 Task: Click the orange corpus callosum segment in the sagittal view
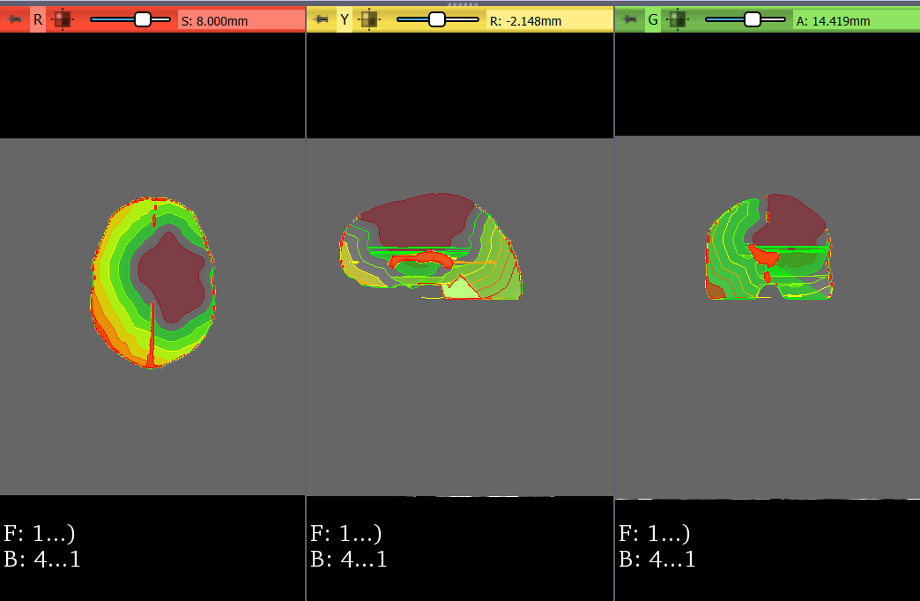pos(423,258)
